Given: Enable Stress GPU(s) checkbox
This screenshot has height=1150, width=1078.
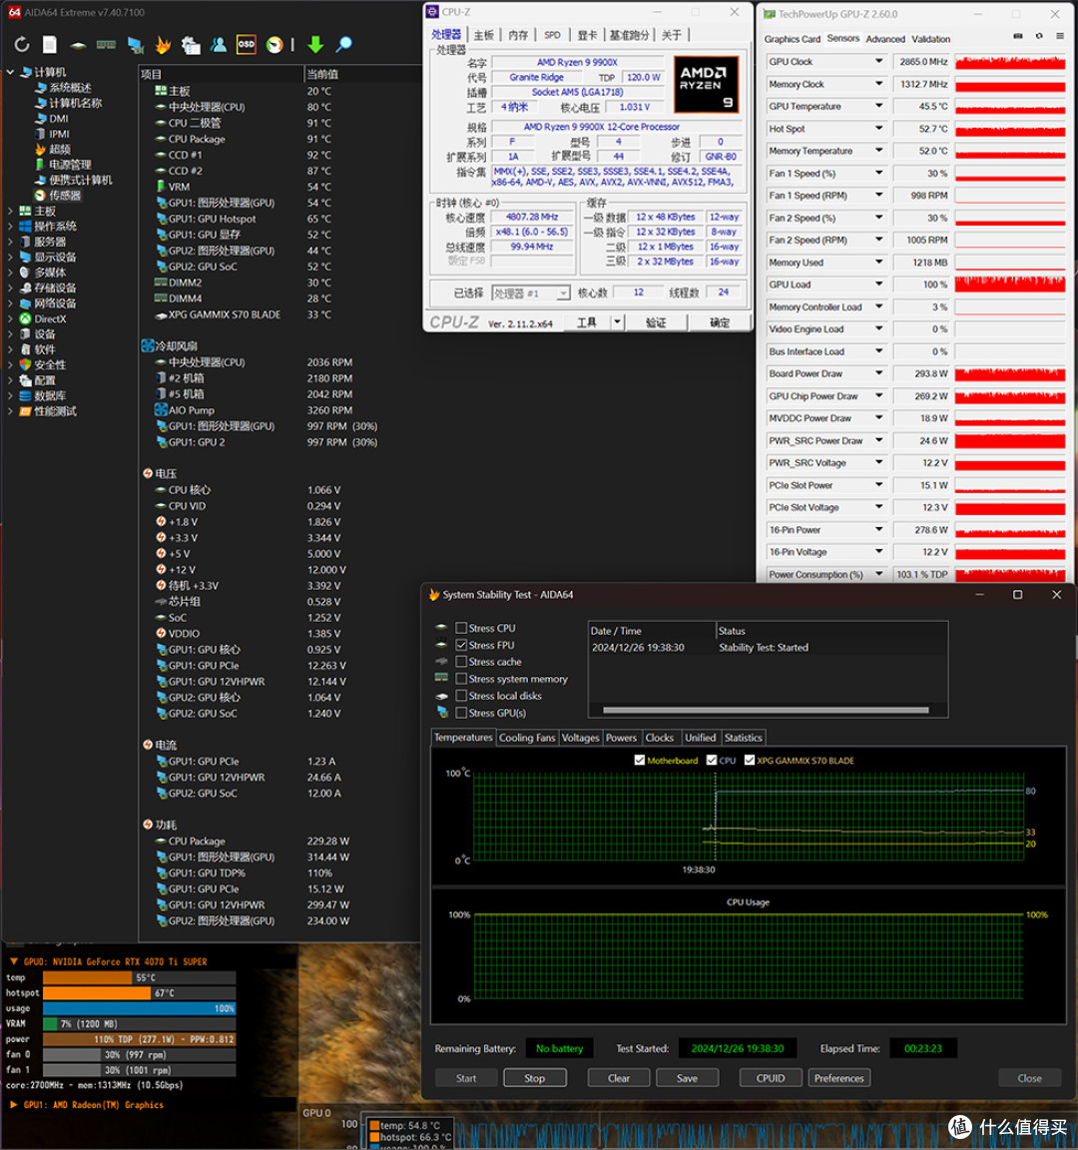Looking at the screenshot, I should pyautogui.click(x=461, y=713).
